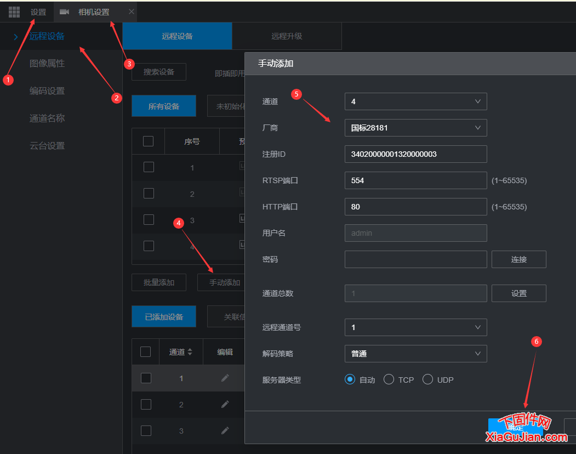This screenshot has height=454, width=576.
Task: Check the checkbox for device row 1
Action: pyautogui.click(x=149, y=167)
